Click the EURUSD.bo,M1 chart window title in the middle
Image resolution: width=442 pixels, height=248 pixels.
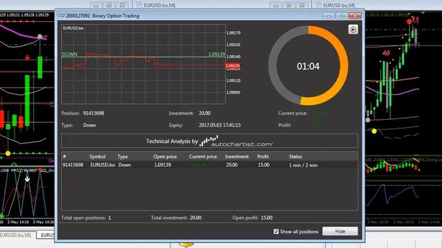click(160, 6)
